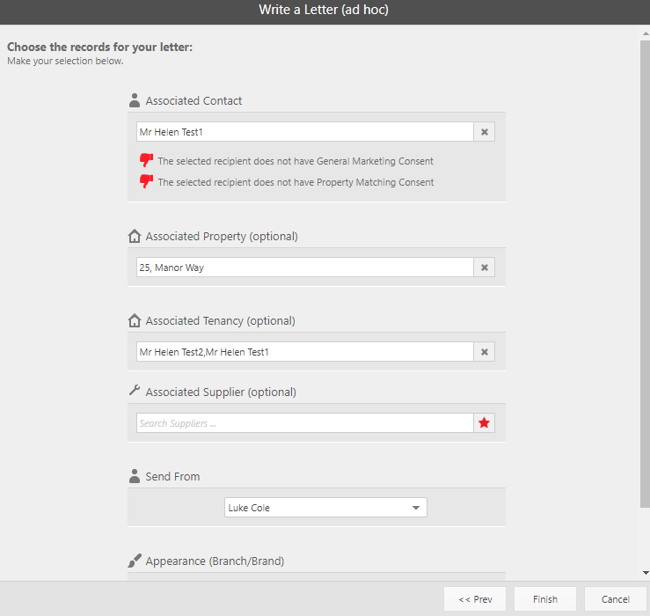Click the 'Write a Letter (ad hoc)' title
Screen dimensions: 650x616
[324, 10]
